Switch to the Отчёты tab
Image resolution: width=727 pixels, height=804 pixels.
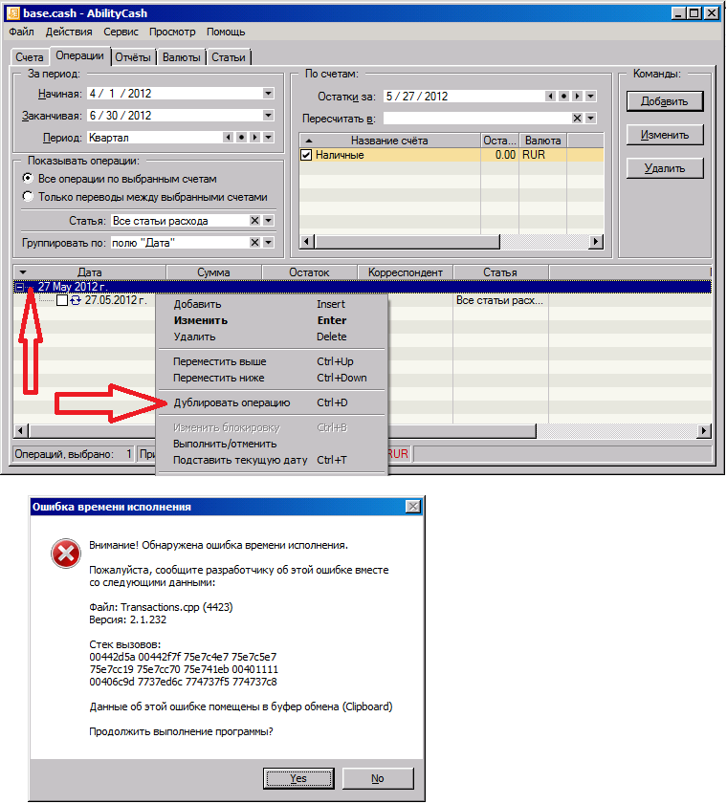pos(133,57)
